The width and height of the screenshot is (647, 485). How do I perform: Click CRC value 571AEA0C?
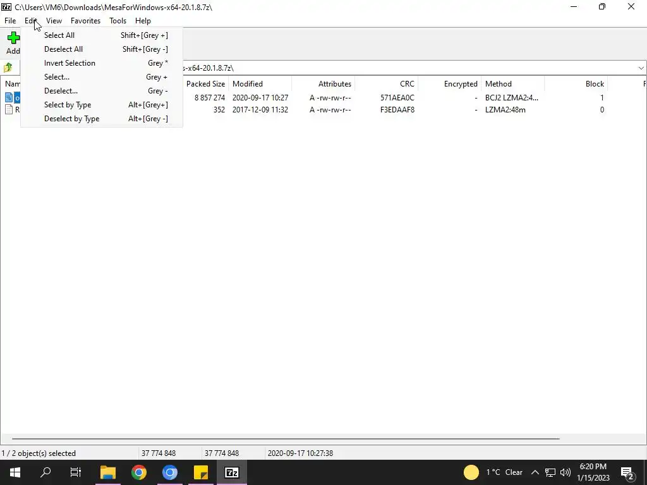[397, 98]
